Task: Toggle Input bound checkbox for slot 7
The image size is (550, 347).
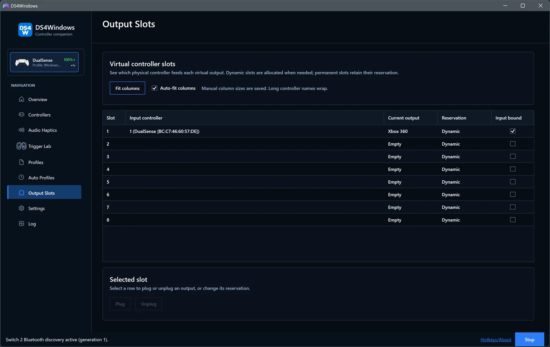Action: [513, 207]
